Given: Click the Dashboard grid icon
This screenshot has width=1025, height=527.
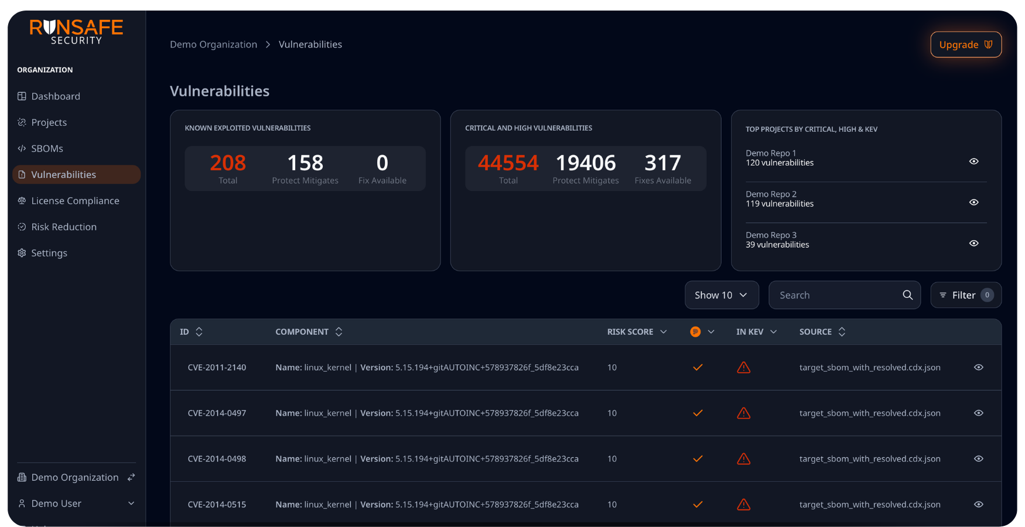Looking at the screenshot, I should [x=22, y=96].
